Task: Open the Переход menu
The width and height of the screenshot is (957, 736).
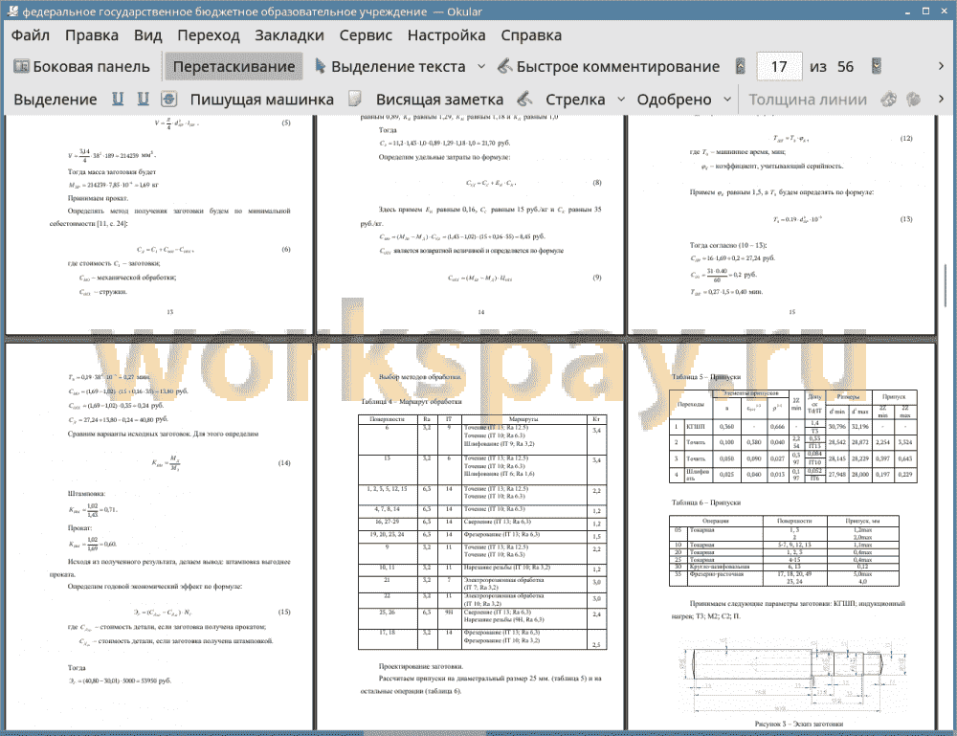Action: click(x=209, y=35)
